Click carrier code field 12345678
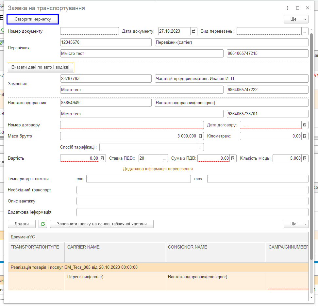 [106, 42]
